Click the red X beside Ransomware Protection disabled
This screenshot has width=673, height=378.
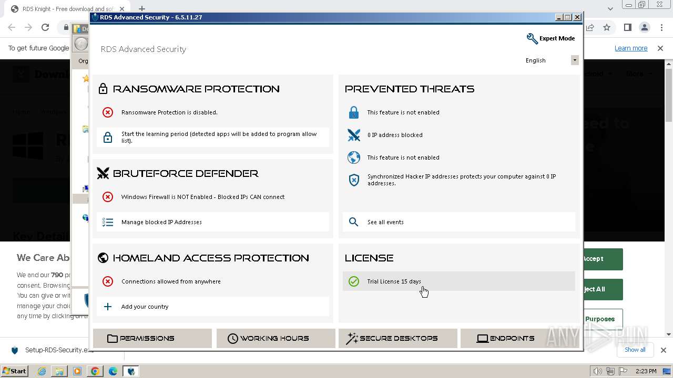108,112
